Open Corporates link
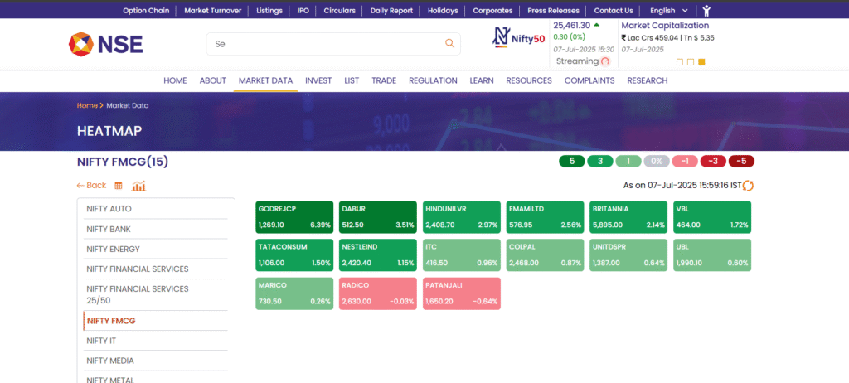 pyautogui.click(x=492, y=10)
